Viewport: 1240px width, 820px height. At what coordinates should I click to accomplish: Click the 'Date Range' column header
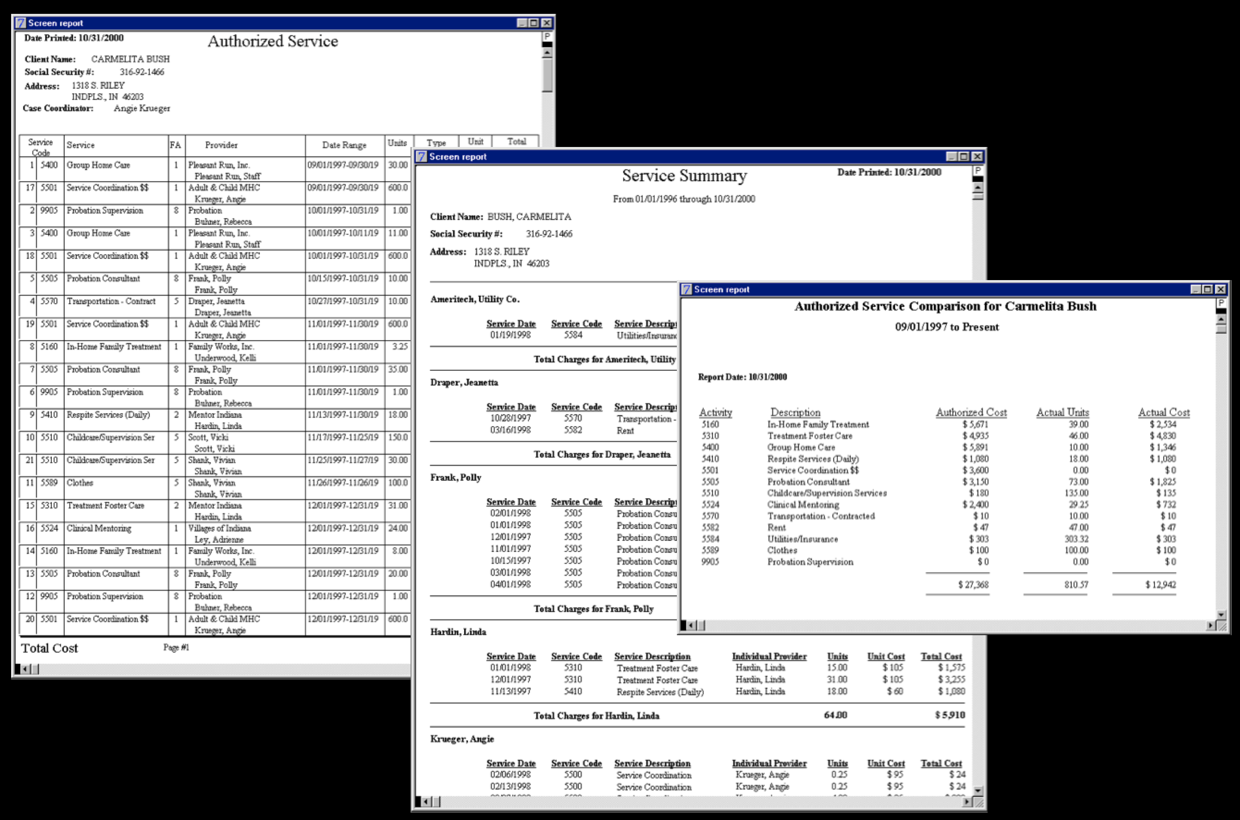point(344,145)
